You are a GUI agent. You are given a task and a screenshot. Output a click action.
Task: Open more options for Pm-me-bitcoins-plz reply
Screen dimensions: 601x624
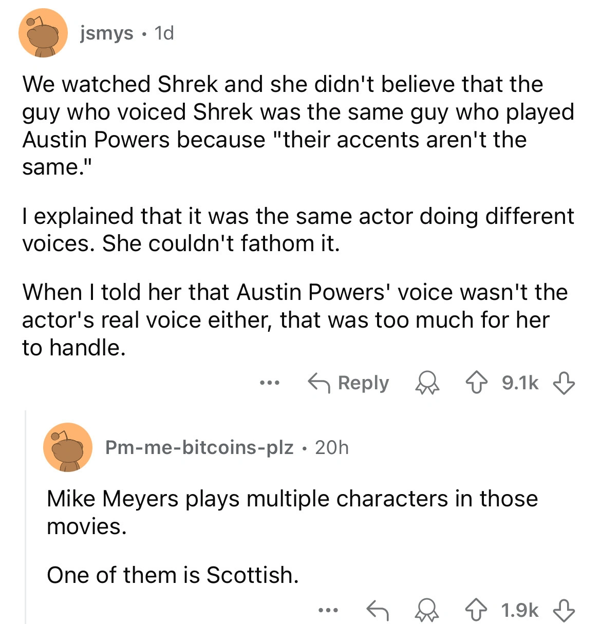tap(327, 610)
